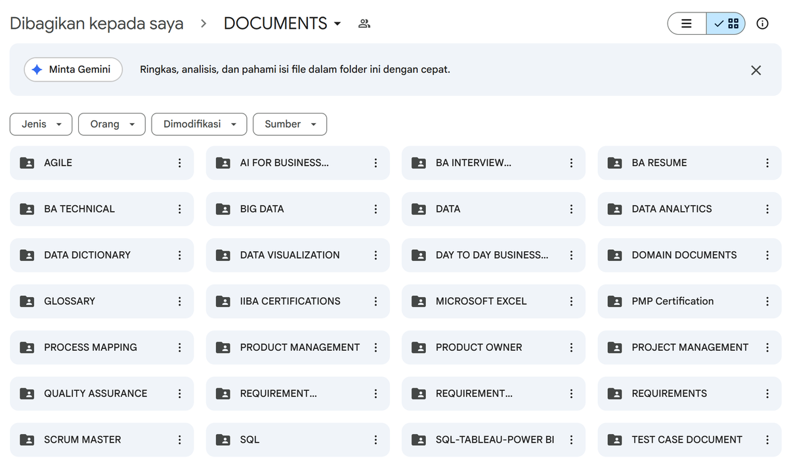Open the PRODUCT MANAGEMENT folder
The image size is (787, 465).
[297, 348]
